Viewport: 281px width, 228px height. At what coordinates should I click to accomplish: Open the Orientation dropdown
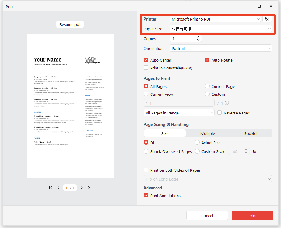tap(221, 48)
